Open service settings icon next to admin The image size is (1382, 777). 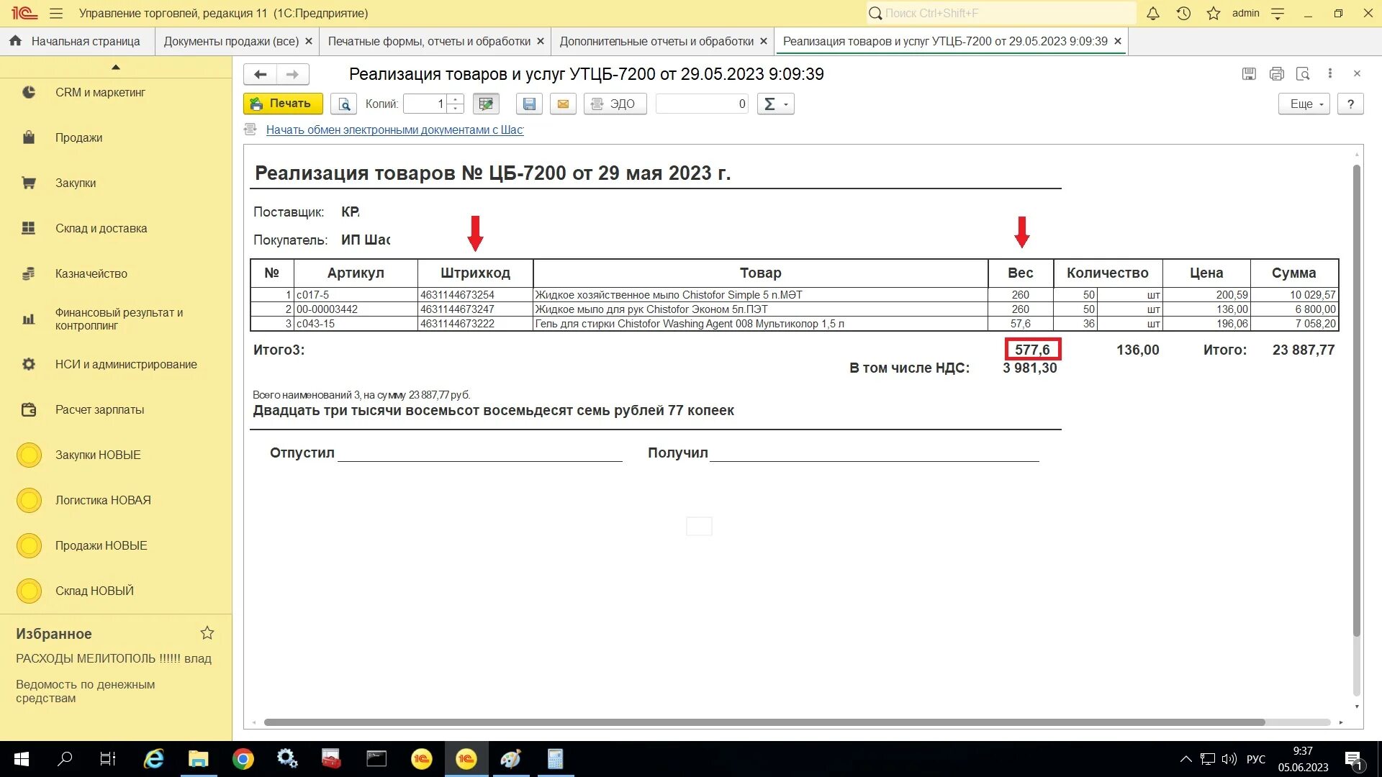(x=1278, y=13)
